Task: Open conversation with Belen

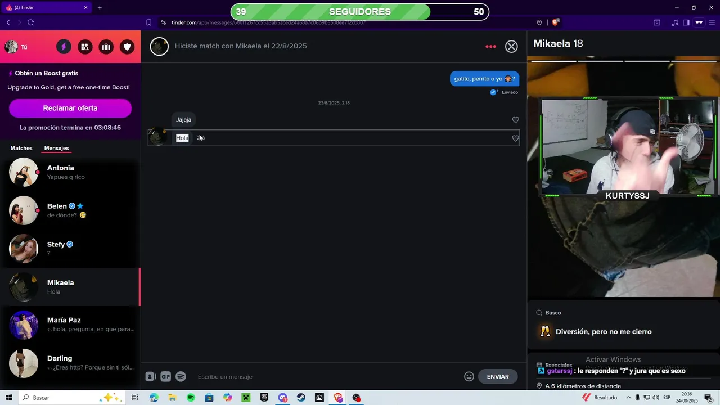Action: 70,210
